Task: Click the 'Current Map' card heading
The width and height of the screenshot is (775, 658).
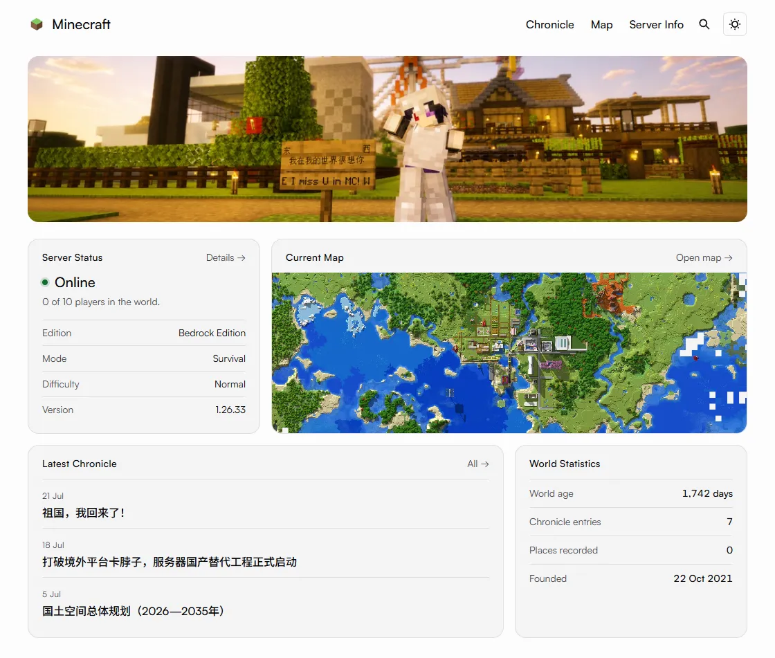Action: 314,257
